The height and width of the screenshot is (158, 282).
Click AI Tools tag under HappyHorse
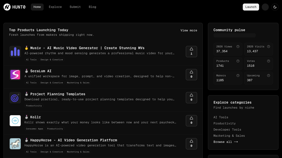click(x=31, y=152)
